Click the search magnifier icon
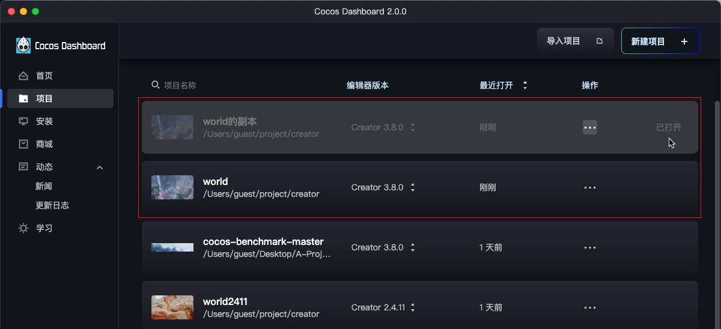 156,85
